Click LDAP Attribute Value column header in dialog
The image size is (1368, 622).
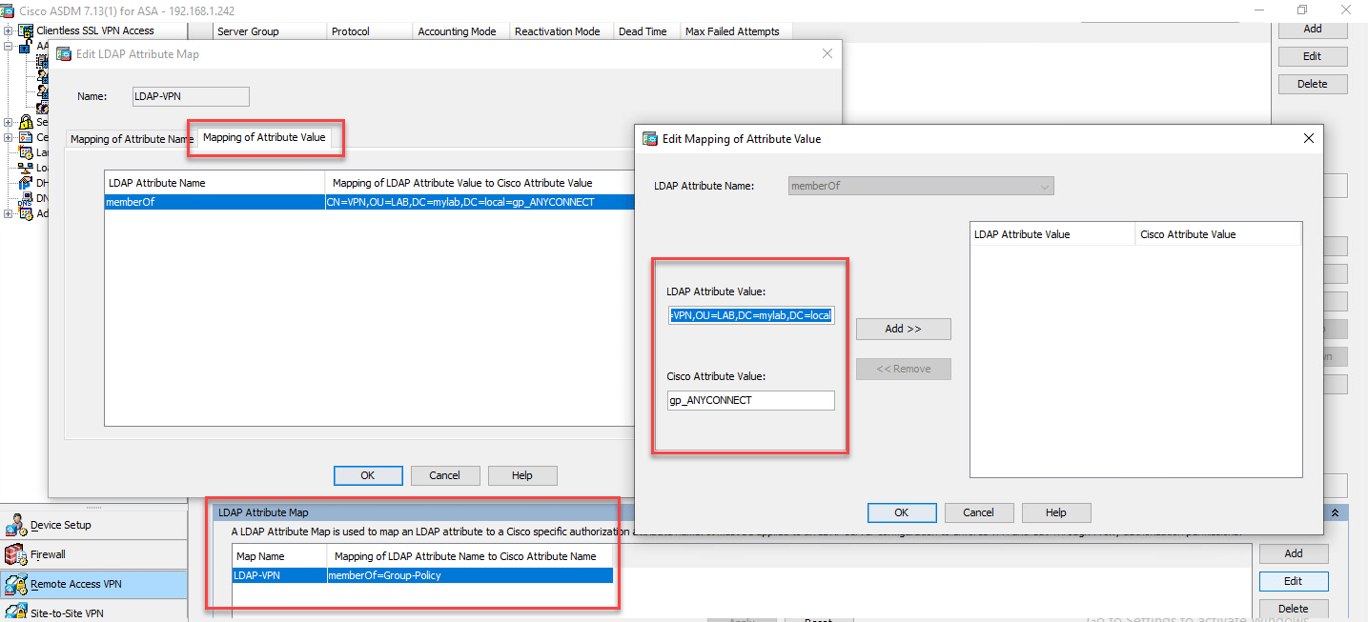[x=1052, y=234]
